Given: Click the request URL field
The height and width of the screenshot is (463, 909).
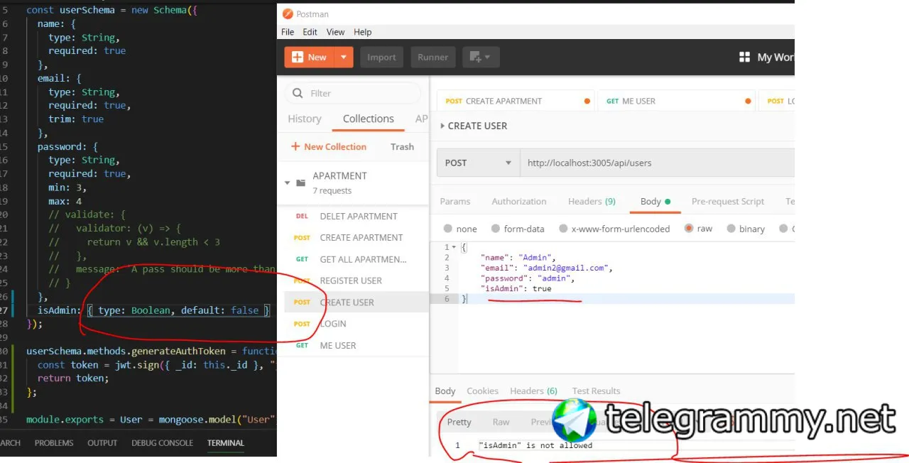Looking at the screenshot, I should [x=657, y=163].
